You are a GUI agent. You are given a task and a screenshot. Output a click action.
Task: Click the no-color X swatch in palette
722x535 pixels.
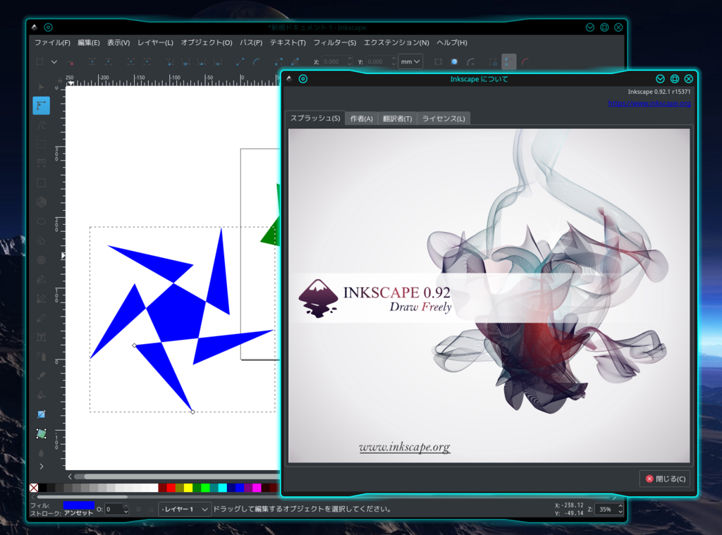[x=34, y=488]
